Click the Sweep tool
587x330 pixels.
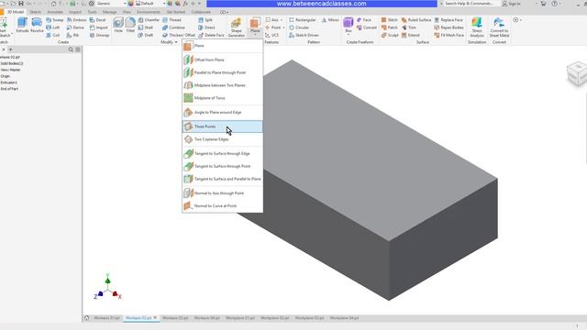(x=55, y=20)
